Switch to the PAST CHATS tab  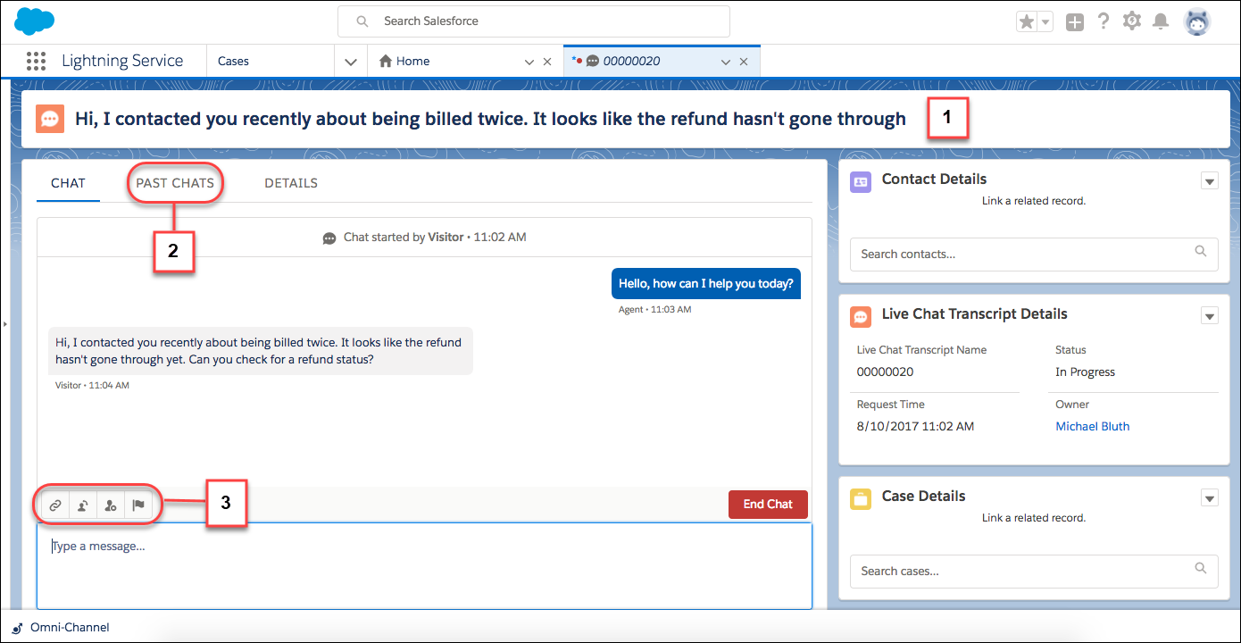tap(175, 182)
